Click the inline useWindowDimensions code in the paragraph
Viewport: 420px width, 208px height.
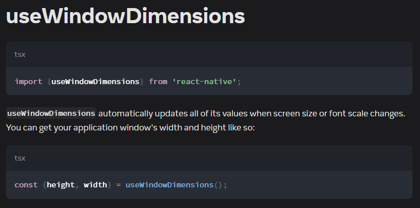tap(51, 113)
